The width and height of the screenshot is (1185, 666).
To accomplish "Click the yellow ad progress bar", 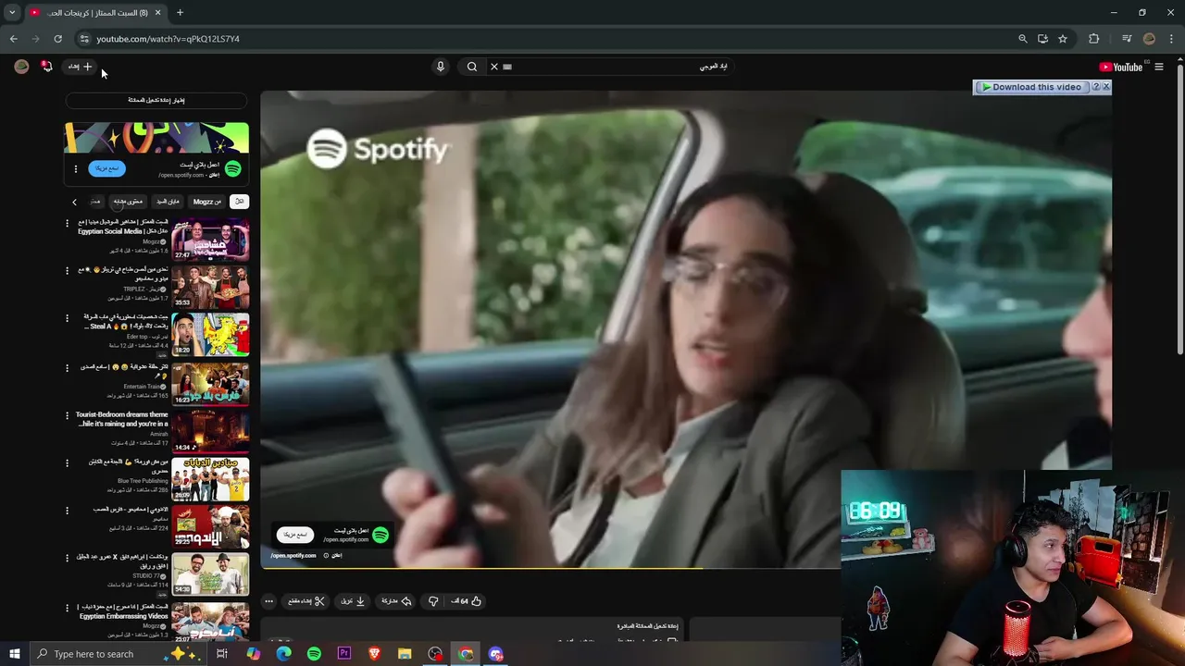I will pyautogui.click(x=481, y=568).
